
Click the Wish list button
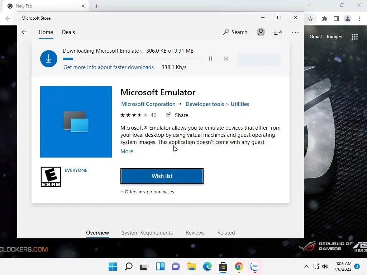(x=162, y=176)
